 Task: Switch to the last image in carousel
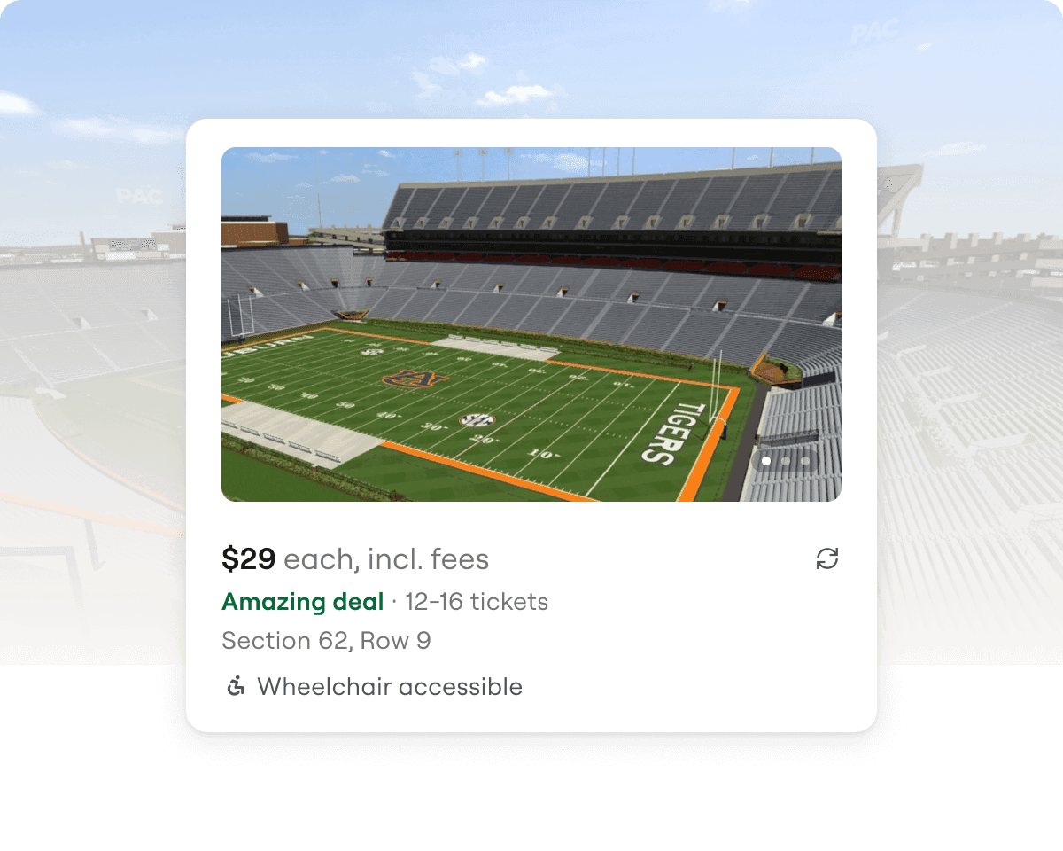(x=805, y=461)
